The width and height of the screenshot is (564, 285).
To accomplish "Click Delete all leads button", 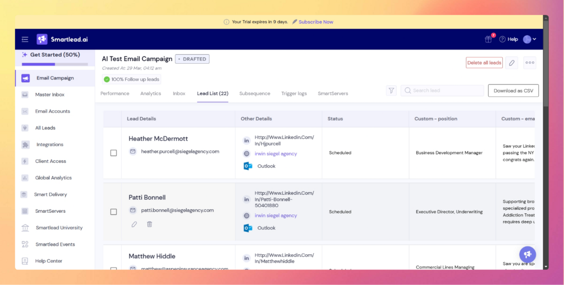I will (x=484, y=63).
